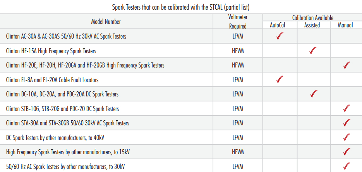Select the Voltmeter Required column header
Image resolution: width=362 pixels, height=172 pixels.
click(x=238, y=22)
